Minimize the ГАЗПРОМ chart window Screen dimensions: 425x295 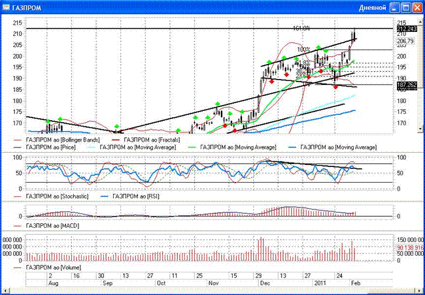[x=395, y=8]
